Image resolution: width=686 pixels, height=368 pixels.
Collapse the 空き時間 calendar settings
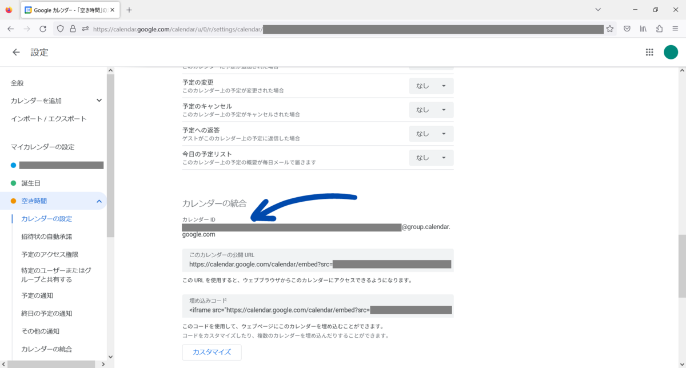[99, 201]
